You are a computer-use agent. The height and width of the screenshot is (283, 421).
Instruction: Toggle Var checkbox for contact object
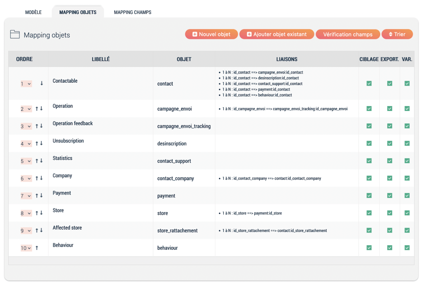pos(407,83)
